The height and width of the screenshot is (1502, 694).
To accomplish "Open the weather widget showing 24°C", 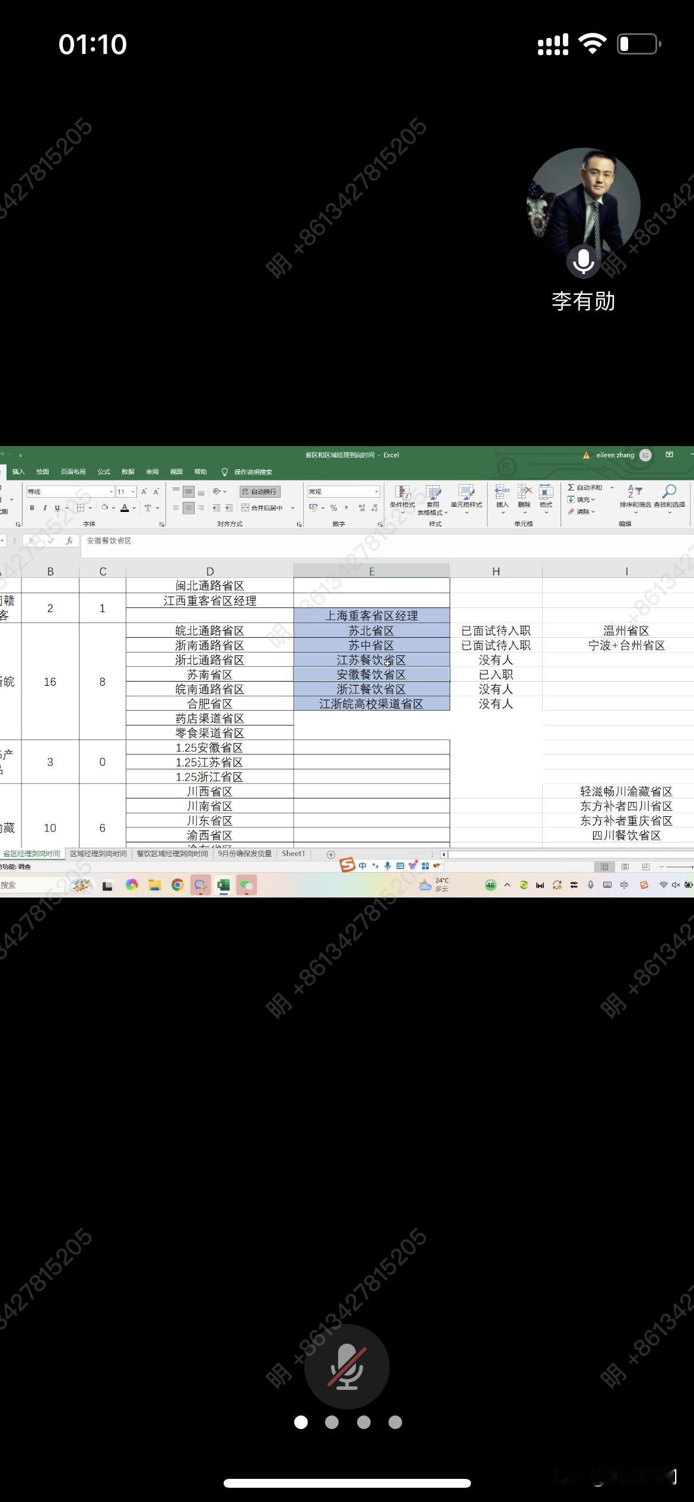I will click(x=434, y=884).
